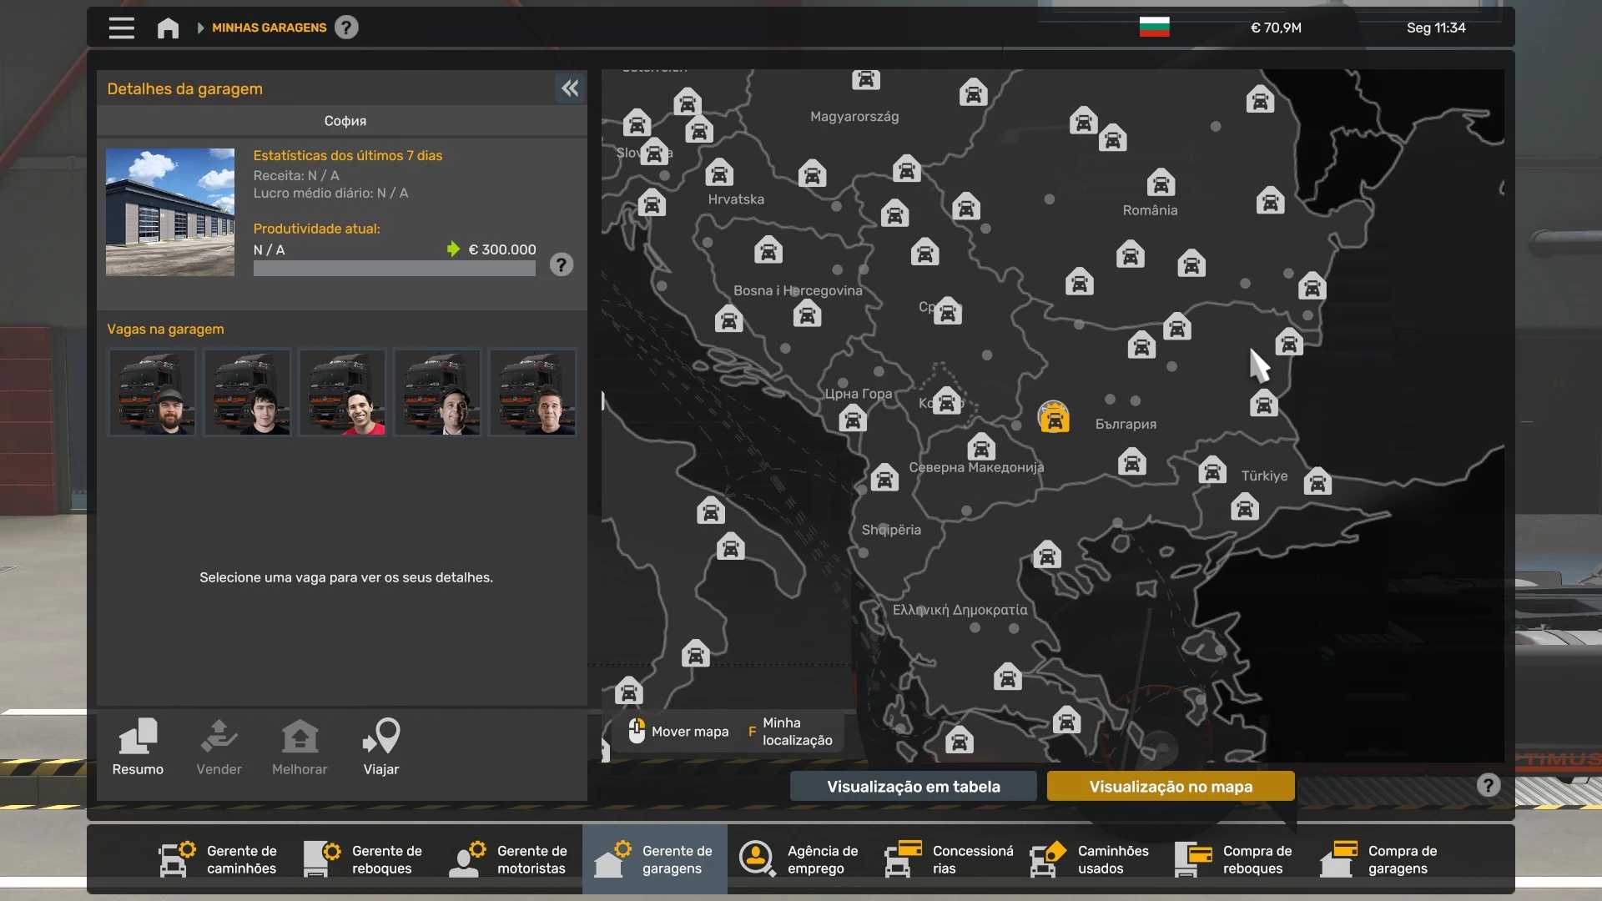The width and height of the screenshot is (1602, 901).
Task: Open the Gerente de caminhões tab
Action: pos(219,859)
